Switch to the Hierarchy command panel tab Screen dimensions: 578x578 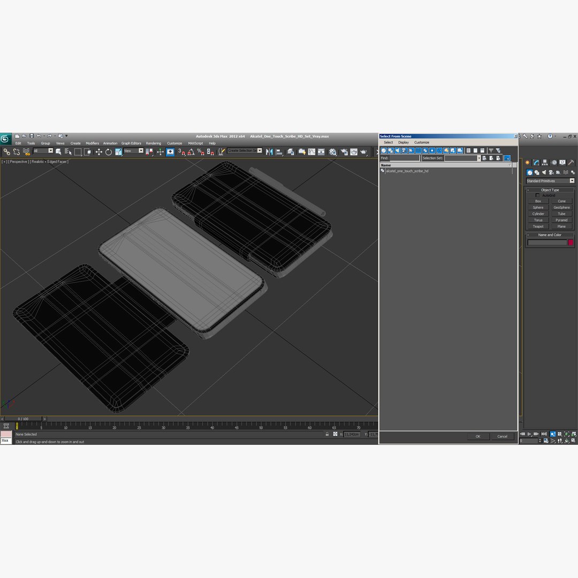point(545,163)
